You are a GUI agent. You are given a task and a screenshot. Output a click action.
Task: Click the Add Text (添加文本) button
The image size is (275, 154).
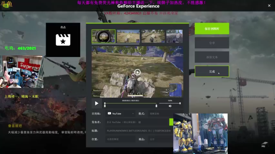point(212,57)
